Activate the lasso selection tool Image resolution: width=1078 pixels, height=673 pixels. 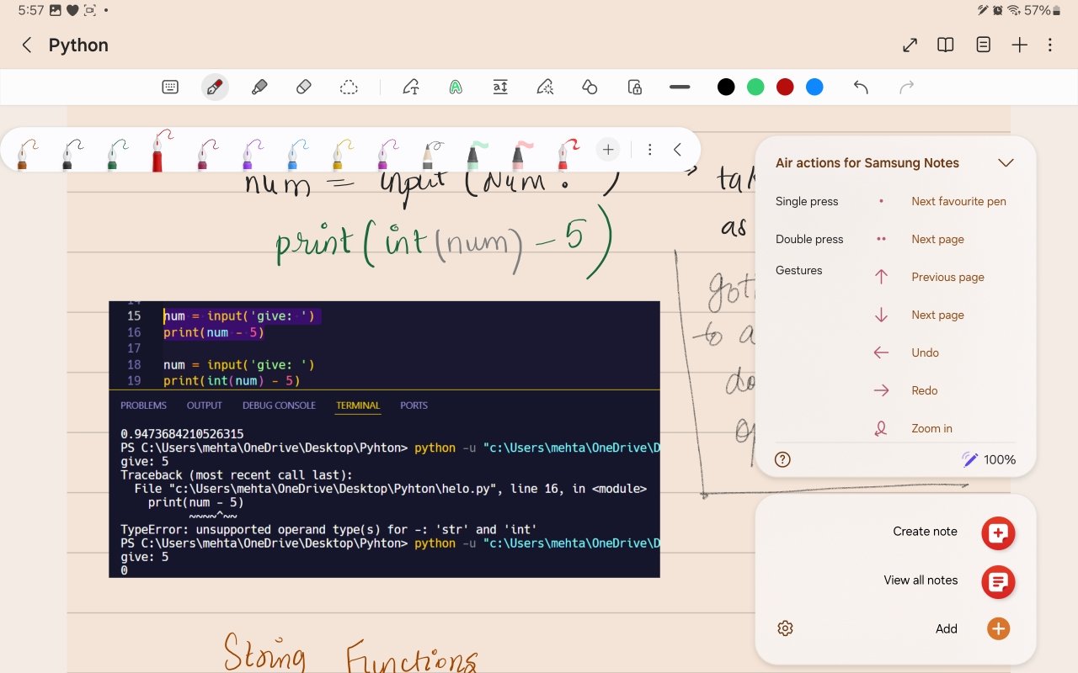tap(349, 87)
